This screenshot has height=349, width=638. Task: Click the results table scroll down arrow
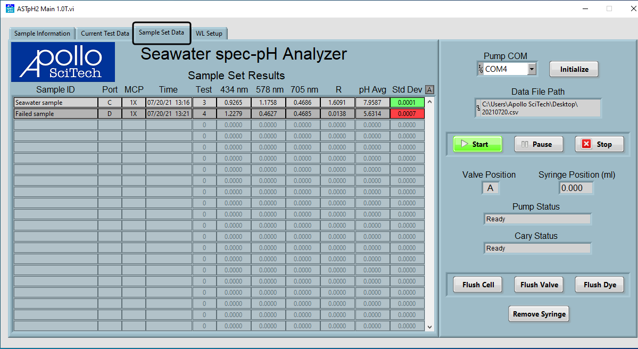[x=430, y=327]
